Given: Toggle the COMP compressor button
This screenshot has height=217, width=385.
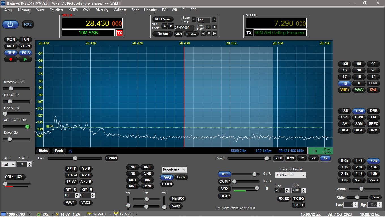Looking at the screenshot, I should tap(224, 181).
